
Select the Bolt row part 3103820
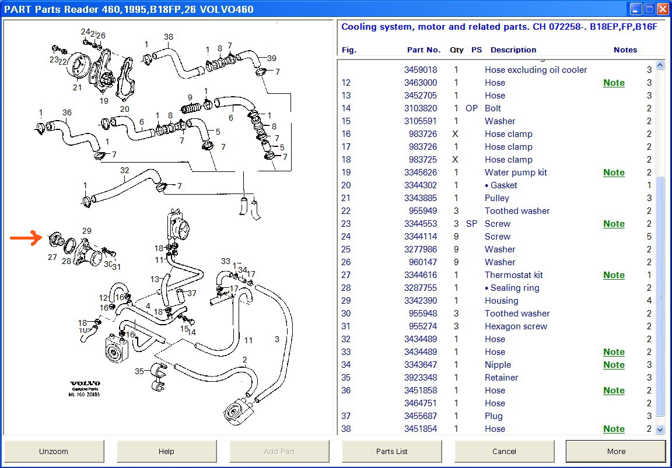[497, 108]
